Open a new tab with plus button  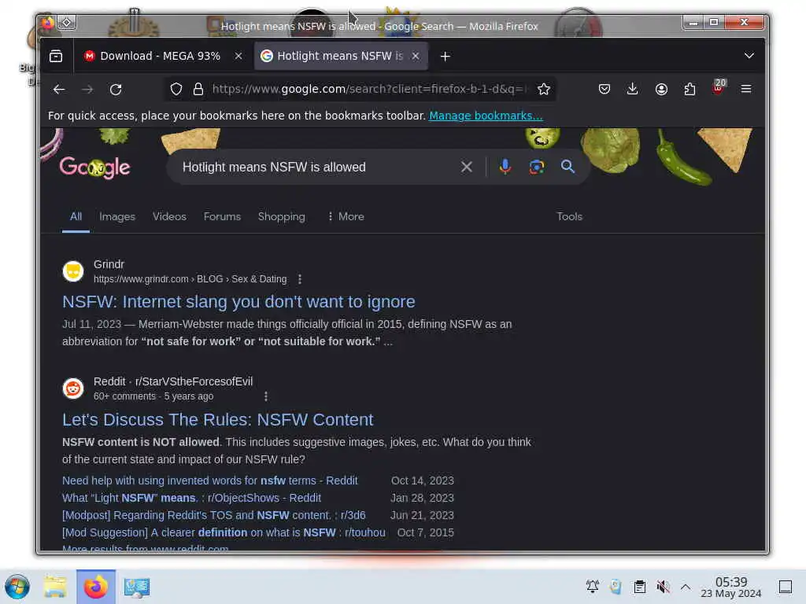(446, 57)
